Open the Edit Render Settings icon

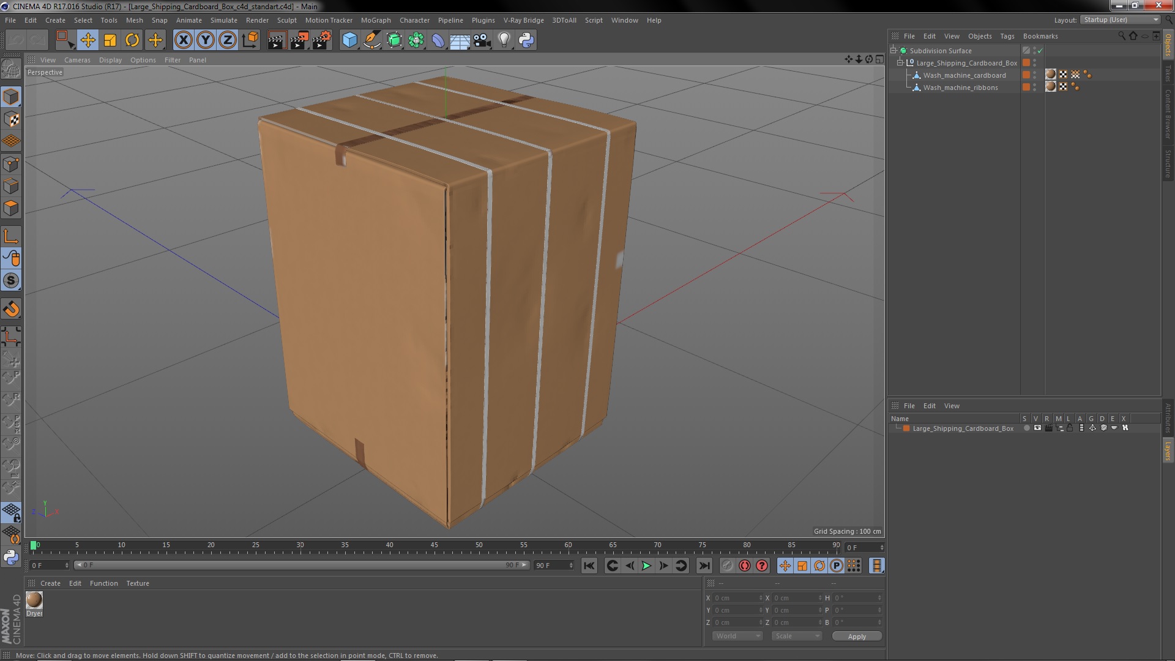coord(322,40)
